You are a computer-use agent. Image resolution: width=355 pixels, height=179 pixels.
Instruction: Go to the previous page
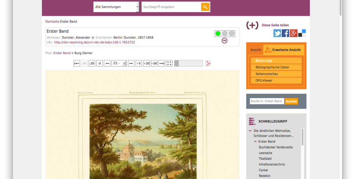pos(107,64)
